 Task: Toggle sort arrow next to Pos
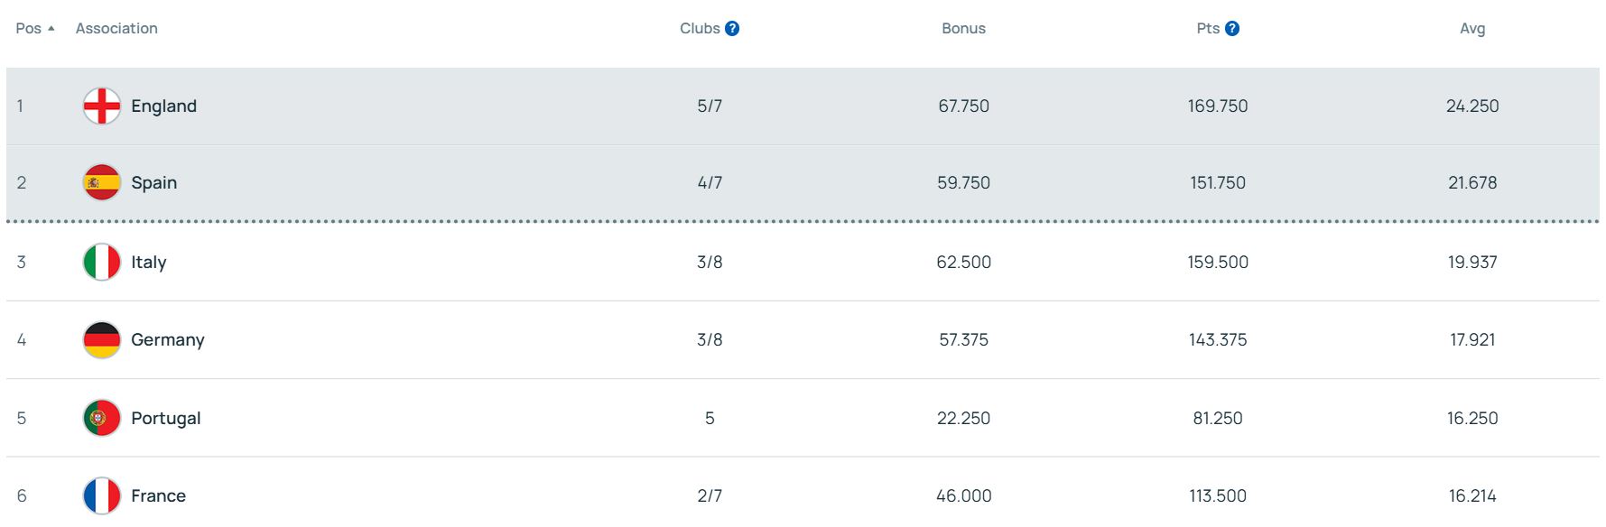[51, 29]
